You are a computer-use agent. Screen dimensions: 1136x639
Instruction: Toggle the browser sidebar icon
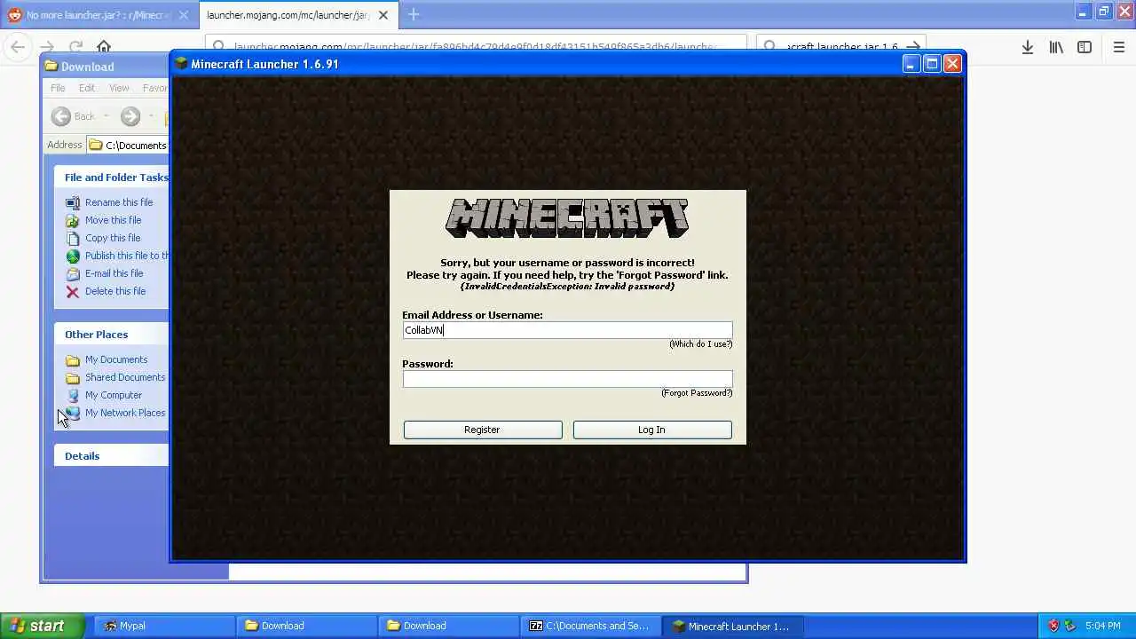(x=1085, y=48)
